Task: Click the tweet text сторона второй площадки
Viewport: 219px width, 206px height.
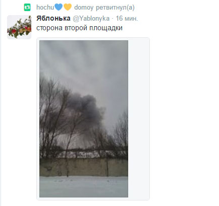Action: [x=79, y=28]
